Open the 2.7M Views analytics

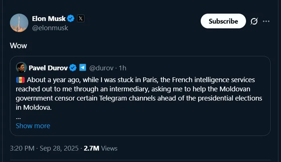pos(100,148)
